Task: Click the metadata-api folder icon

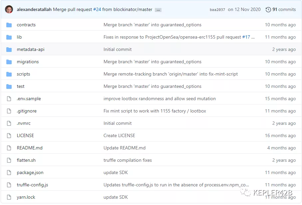Action: click(x=9, y=50)
